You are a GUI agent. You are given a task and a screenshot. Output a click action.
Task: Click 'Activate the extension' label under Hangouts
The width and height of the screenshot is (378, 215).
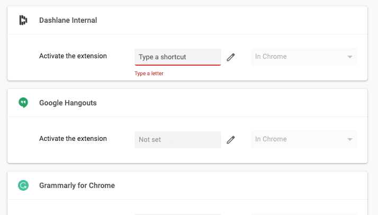[73, 138]
